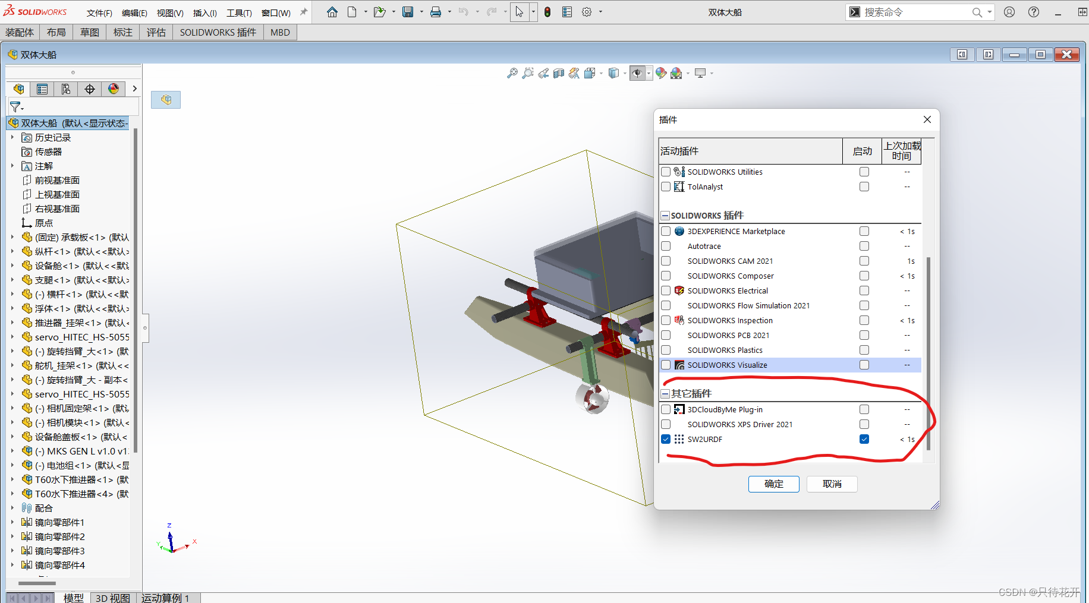Screen dimensions: 1089x603
Task: Open the File Properties icon
Action: 567,12
